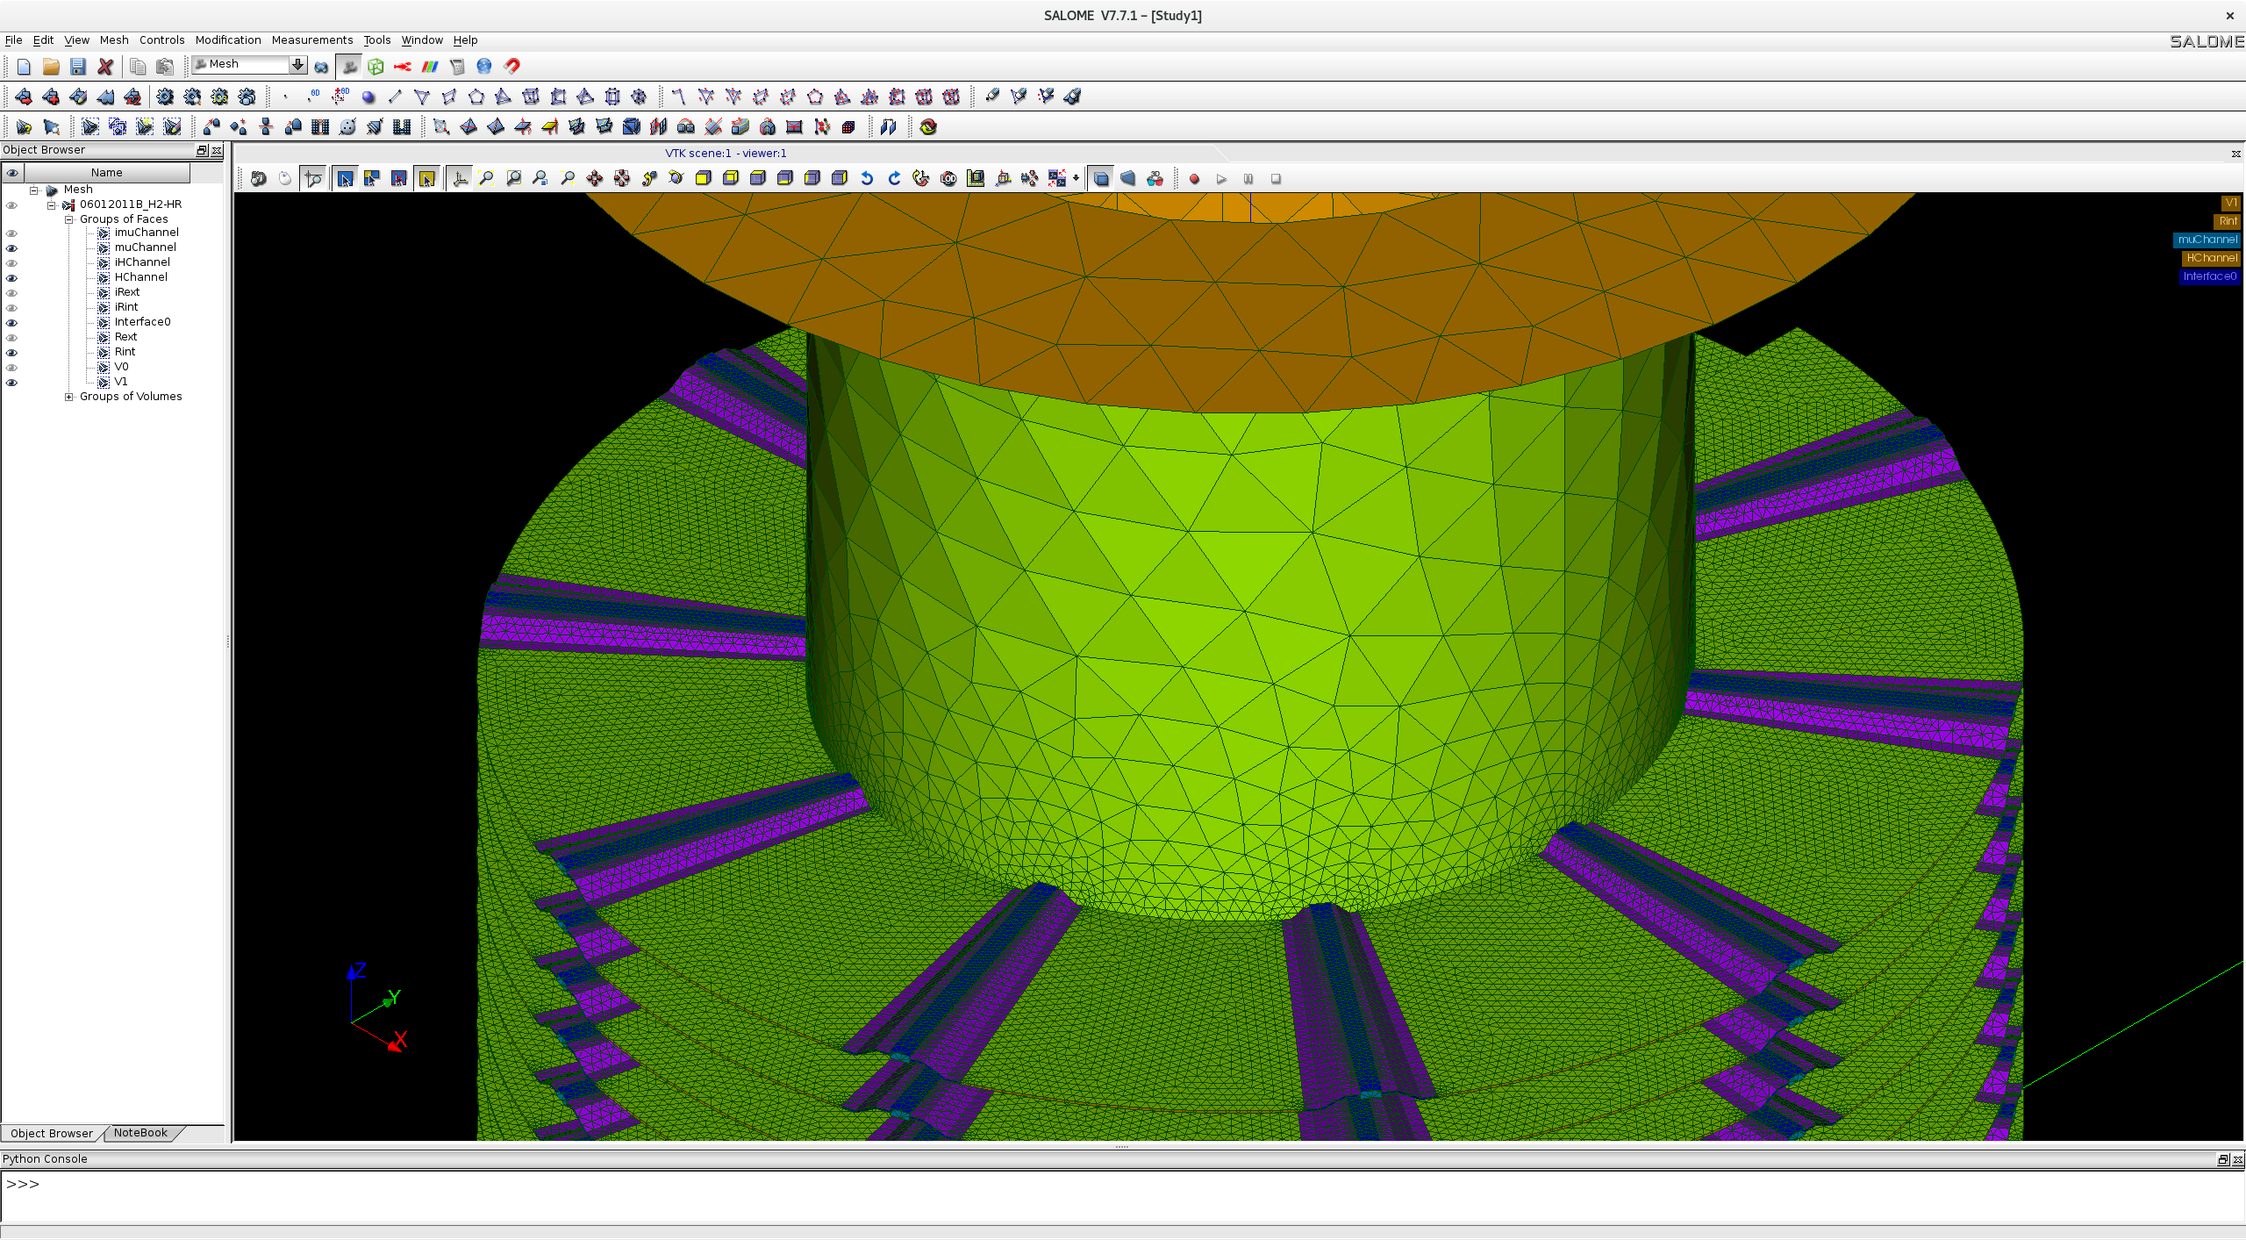
Task: Click the Rotate clockwise arrow icon
Action: point(894,179)
